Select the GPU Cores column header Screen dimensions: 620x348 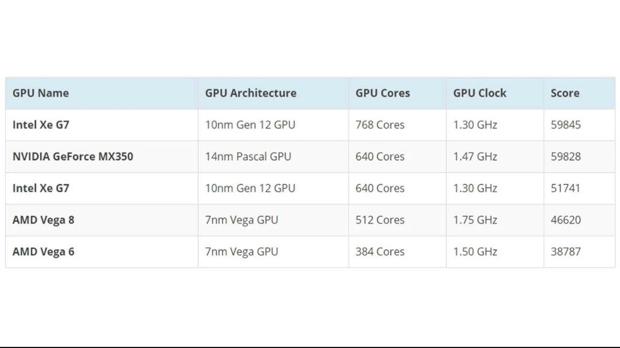[x=383, y=93]
